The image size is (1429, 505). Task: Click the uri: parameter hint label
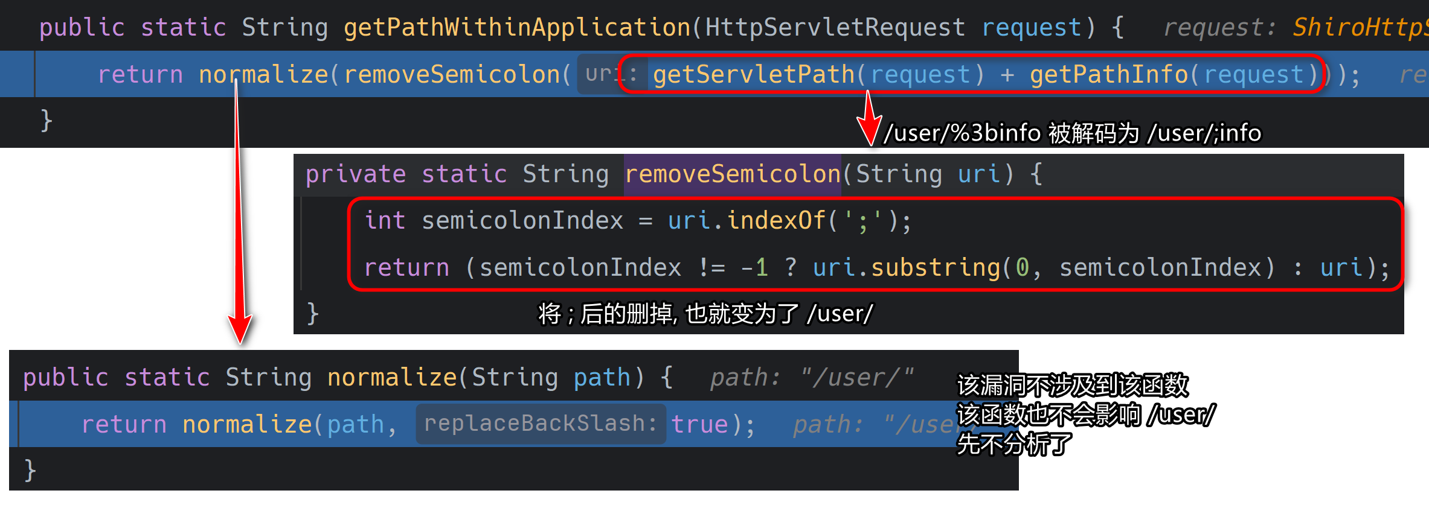[612, 74]
